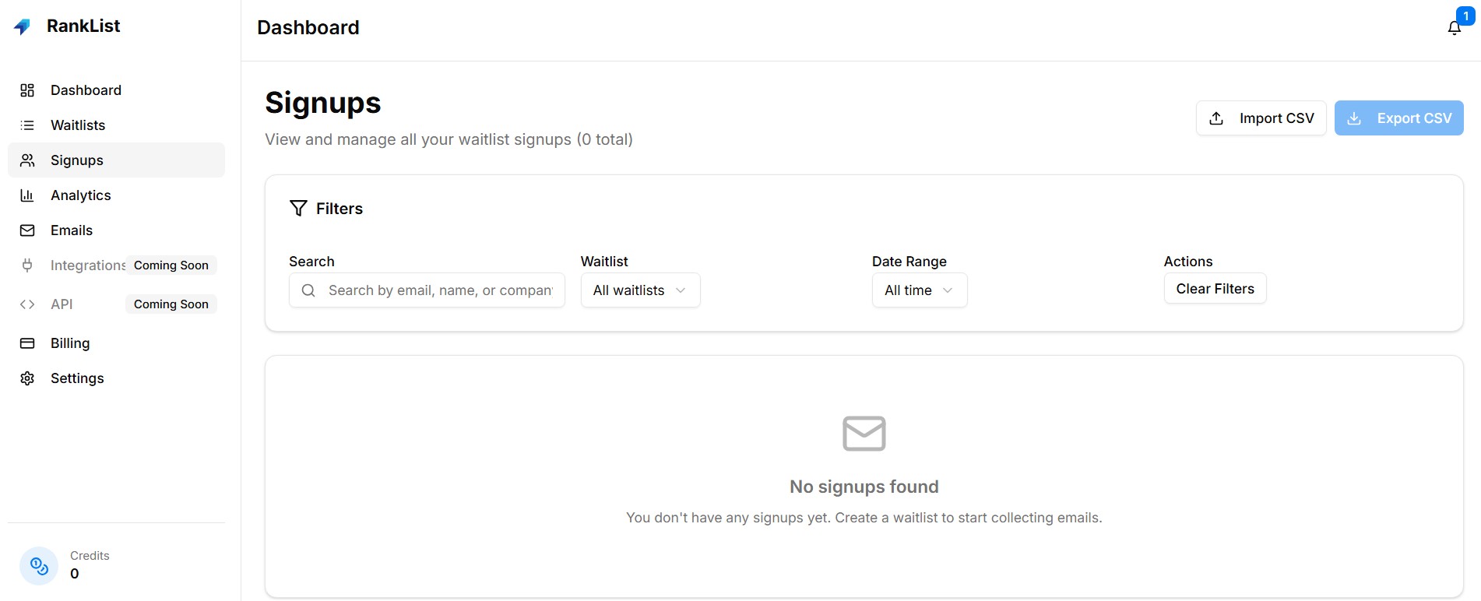Image resolution: width=1481 pixels, height=601 pixels.
Task: Click the Analytics bar chart icon
Action: tap(27, 195)
